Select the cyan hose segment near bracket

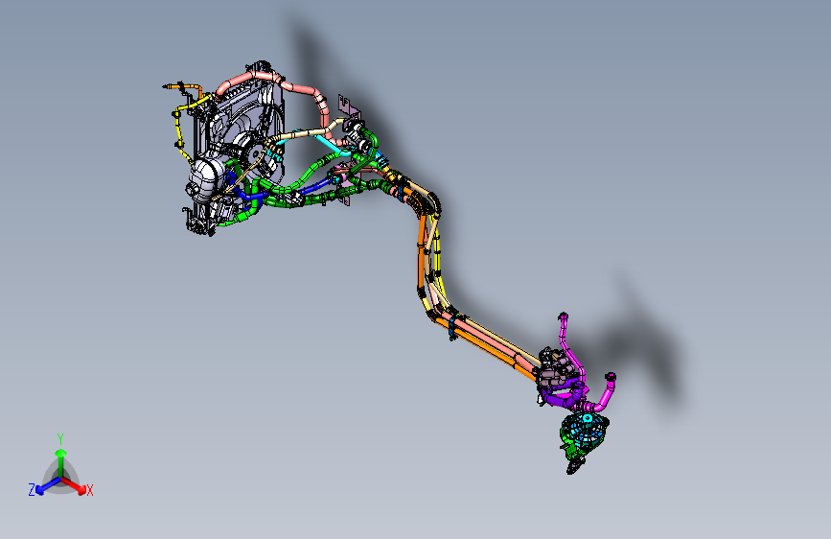[x=332, y=144]
